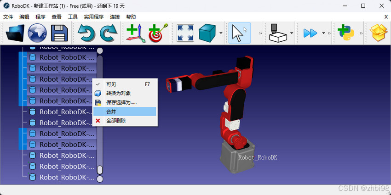Toggle the 可见 visibility option

[125, 84]
